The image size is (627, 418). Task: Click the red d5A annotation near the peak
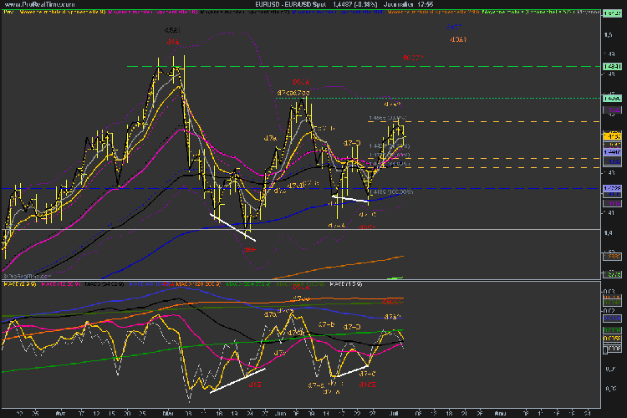click(x=172, y=40)
